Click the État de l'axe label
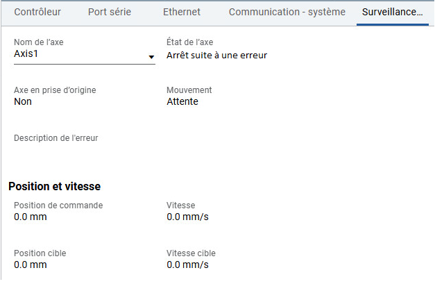The height and width of the screenshot is (293, 435). click(x=190, y=42)
